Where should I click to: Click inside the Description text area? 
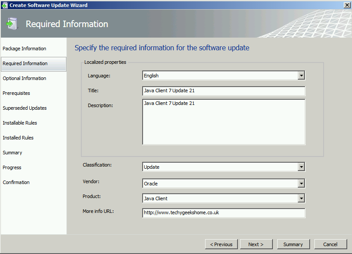click(x=223, y=122)
